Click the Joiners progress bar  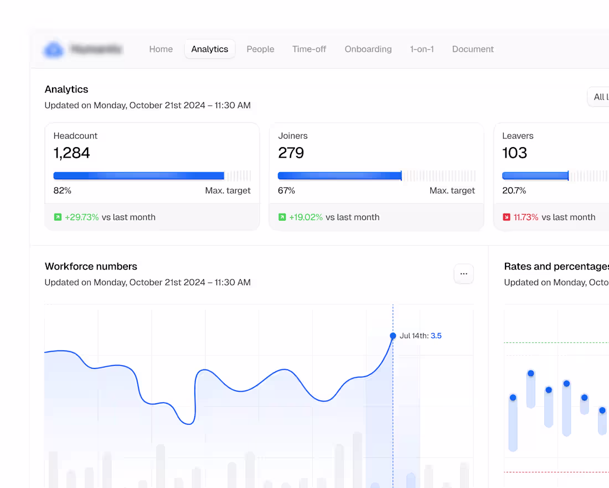pyautogui.click(x=376, y=176)
